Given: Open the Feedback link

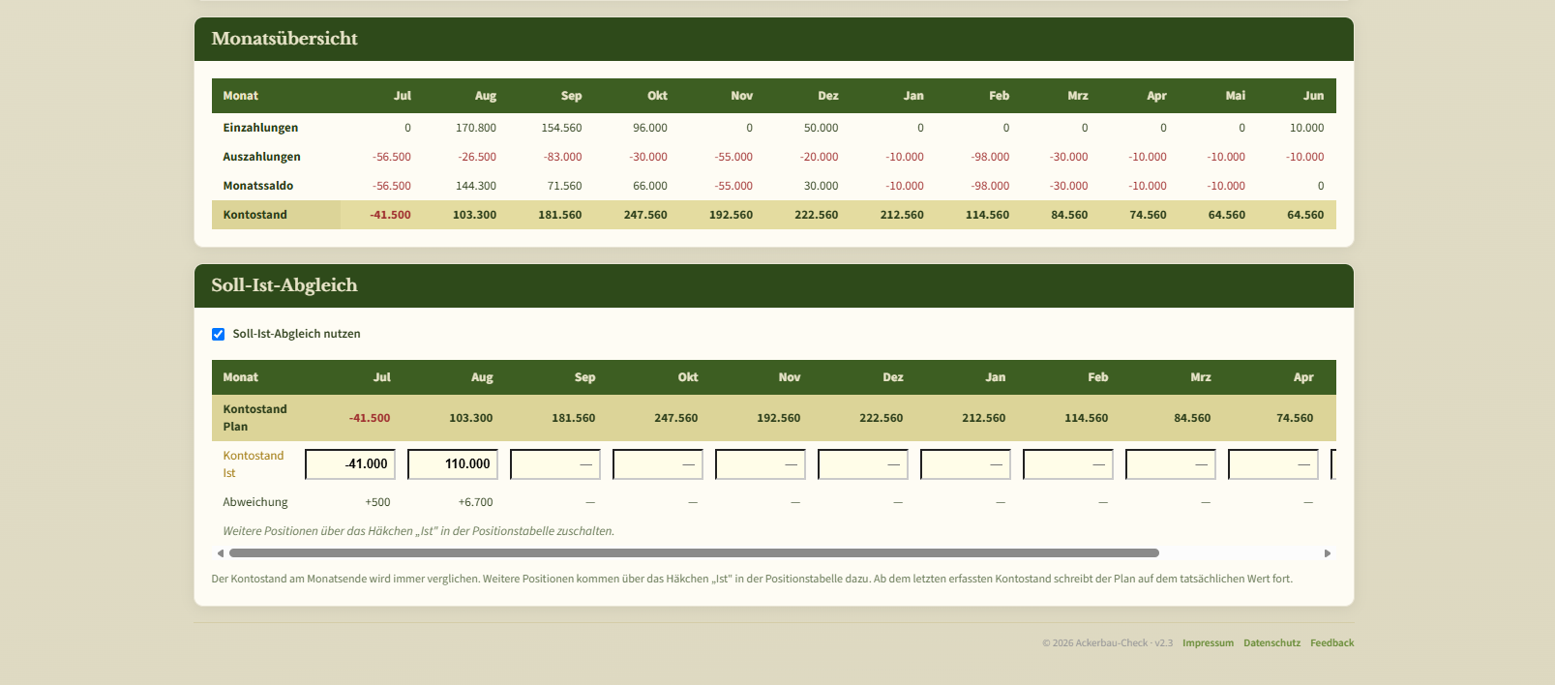Looking at the screenshot, I should tap(1331, 643).
